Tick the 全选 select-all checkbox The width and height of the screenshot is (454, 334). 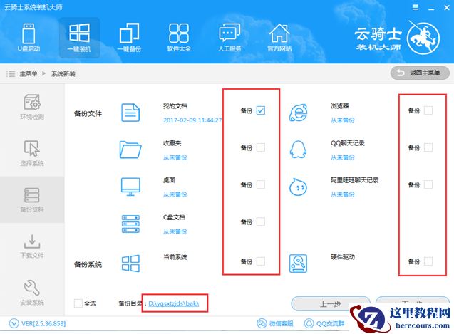pos(78,303)
